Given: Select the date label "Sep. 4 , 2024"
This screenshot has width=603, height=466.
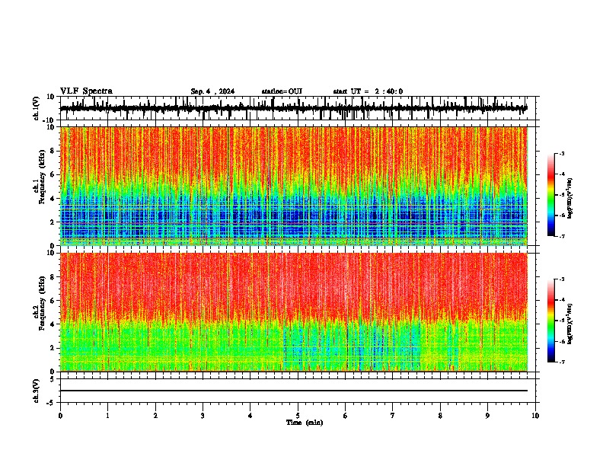Looking at the screenshot, I should (x=212, y=91).
